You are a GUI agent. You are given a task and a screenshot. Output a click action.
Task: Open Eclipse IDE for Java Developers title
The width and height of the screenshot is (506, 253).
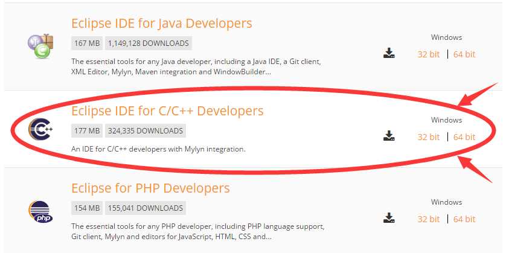pyautogui.click(x=161, y=24)
